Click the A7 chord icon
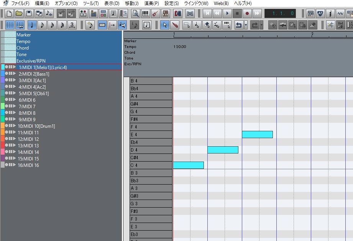The width and height of the screenshot is (353, 241). [x=320, y=13]
